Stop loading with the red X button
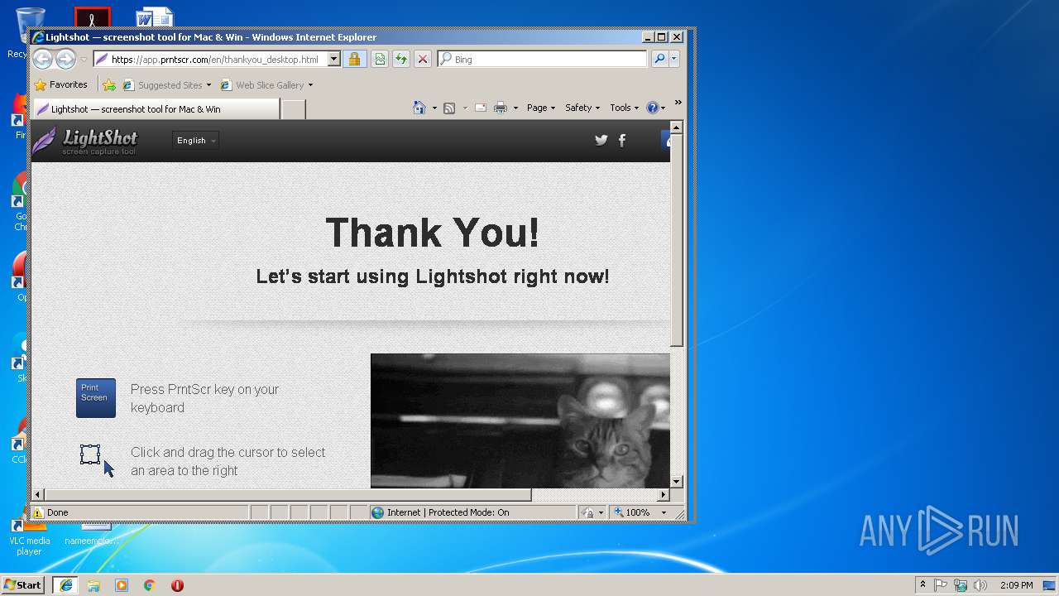 (x=423, y=59)
